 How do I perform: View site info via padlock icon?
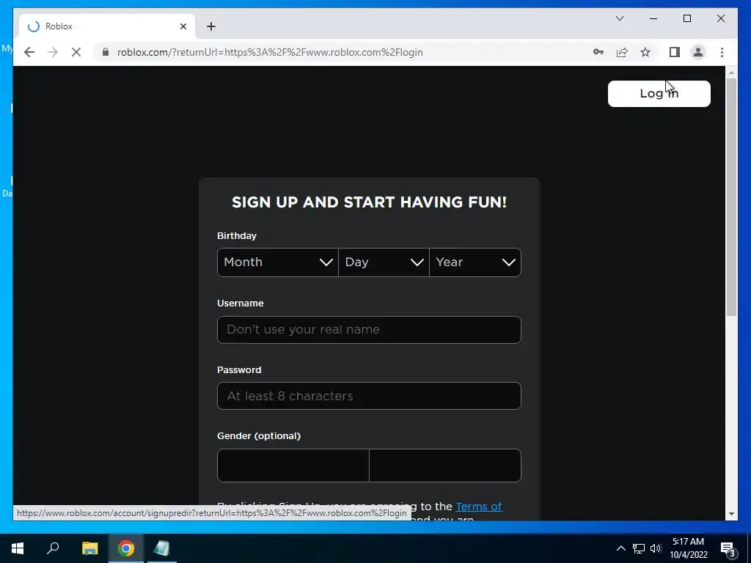click(106, 52)
